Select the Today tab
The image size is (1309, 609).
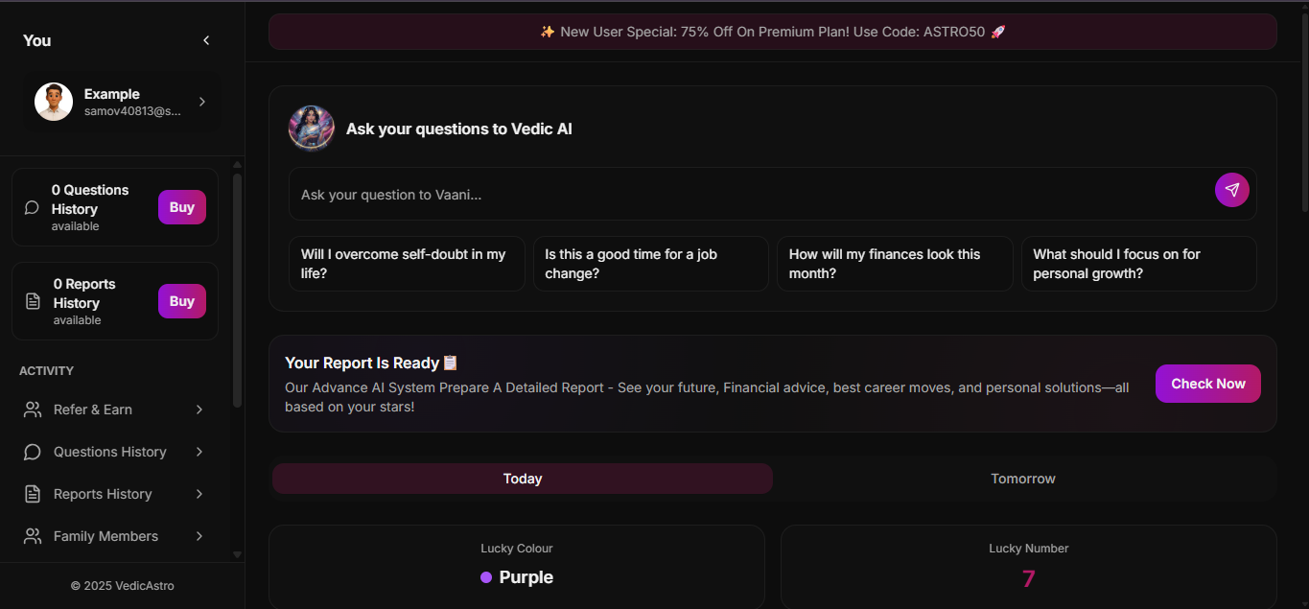tap(522, 478)
